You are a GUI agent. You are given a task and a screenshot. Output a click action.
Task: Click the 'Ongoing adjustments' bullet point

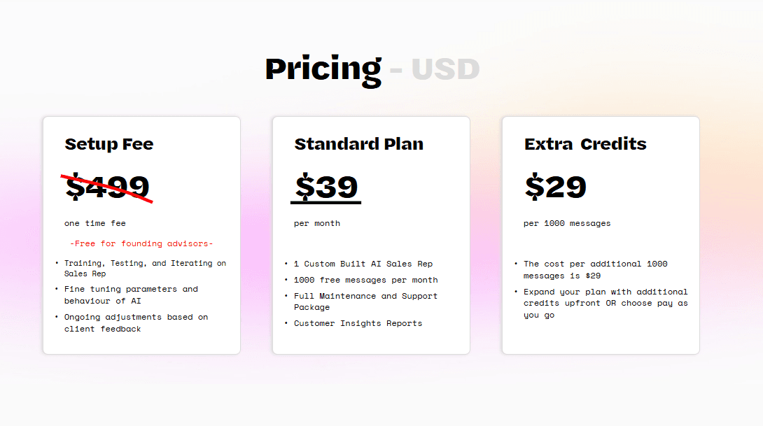[x=136, y=322]
